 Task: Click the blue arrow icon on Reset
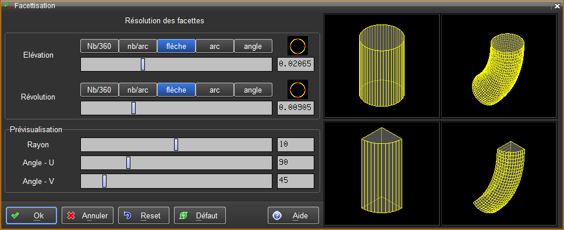point(127,215)
